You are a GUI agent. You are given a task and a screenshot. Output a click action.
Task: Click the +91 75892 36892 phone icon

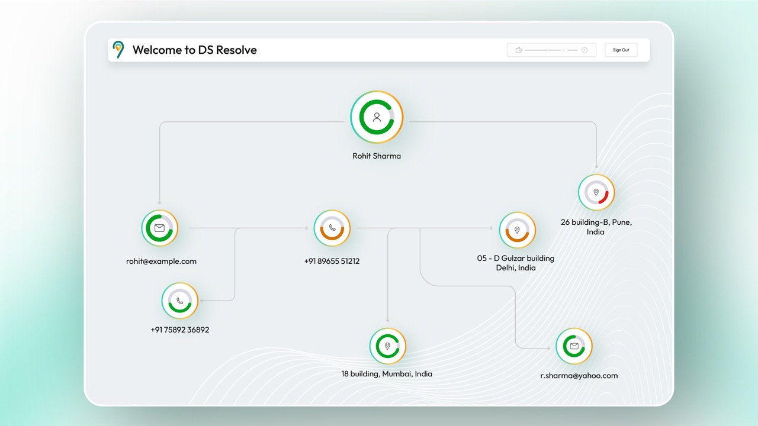[x=180, y=301]
